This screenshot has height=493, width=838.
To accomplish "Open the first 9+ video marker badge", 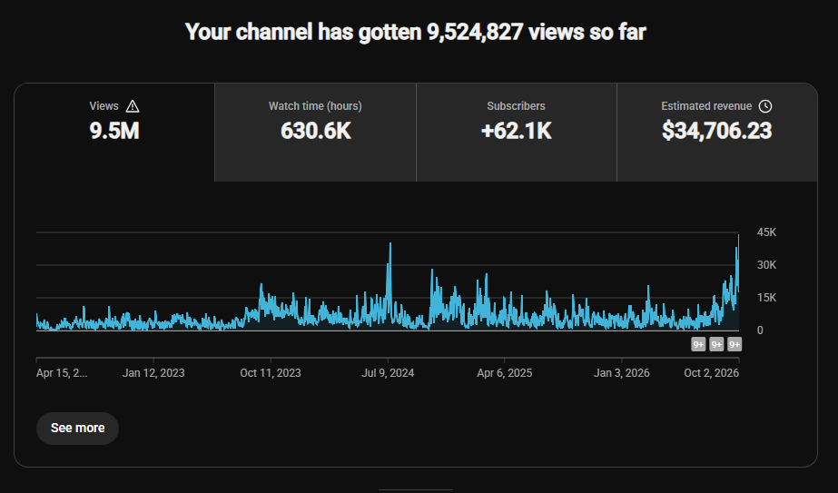I will (698, 344).
